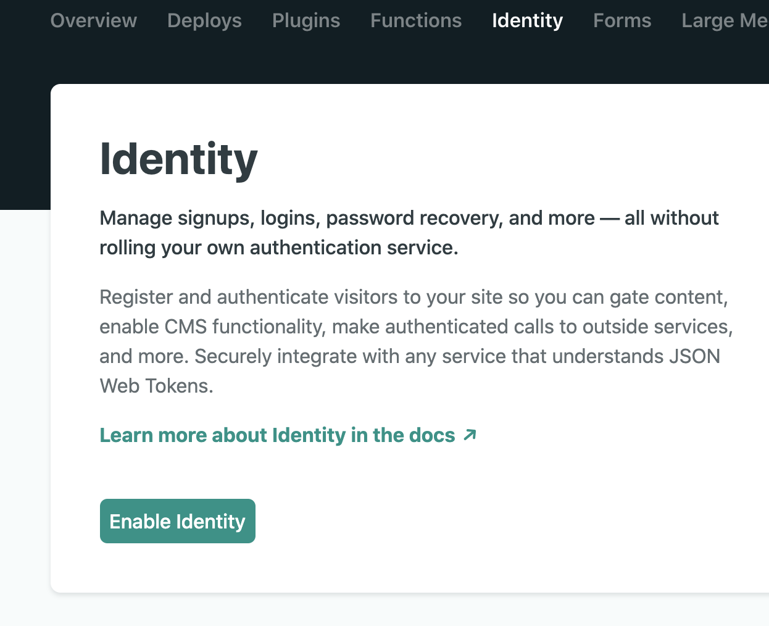This screenshot has width=769, height=626.
Task: Click the teal Enable Identity action
Action: [x=177, y=520]
